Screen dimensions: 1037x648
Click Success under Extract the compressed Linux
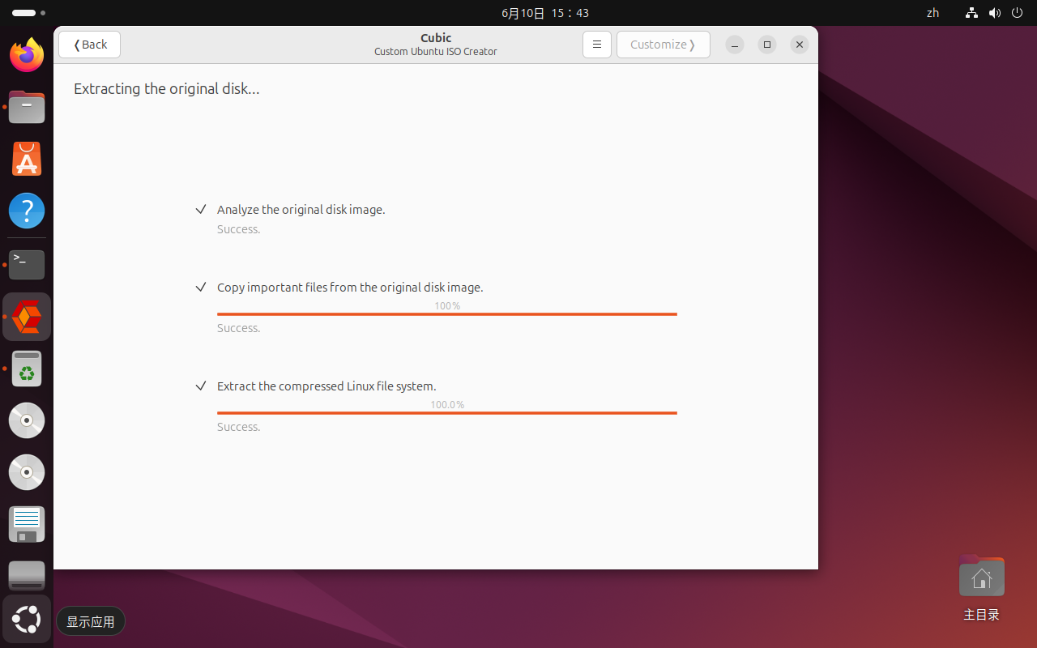click(x=239, y=427)
